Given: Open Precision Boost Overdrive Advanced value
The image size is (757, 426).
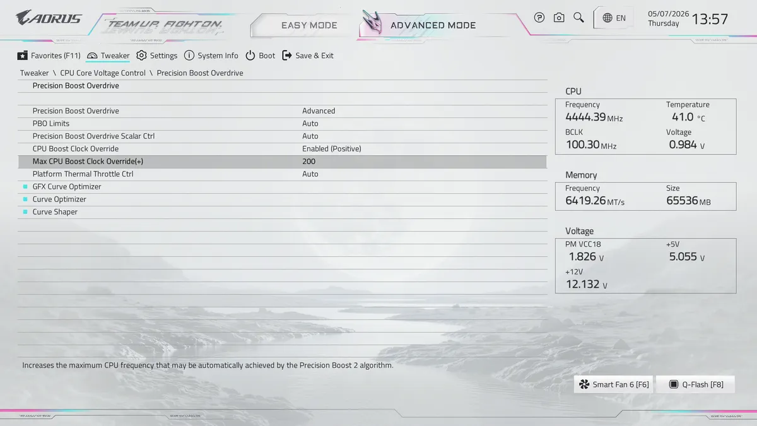Looking at the screenshot, I should point(319,111).
